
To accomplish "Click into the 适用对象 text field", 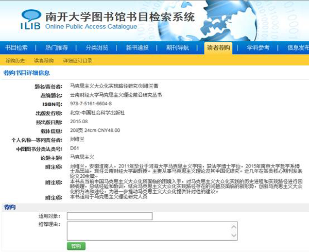I will [110, 216].
